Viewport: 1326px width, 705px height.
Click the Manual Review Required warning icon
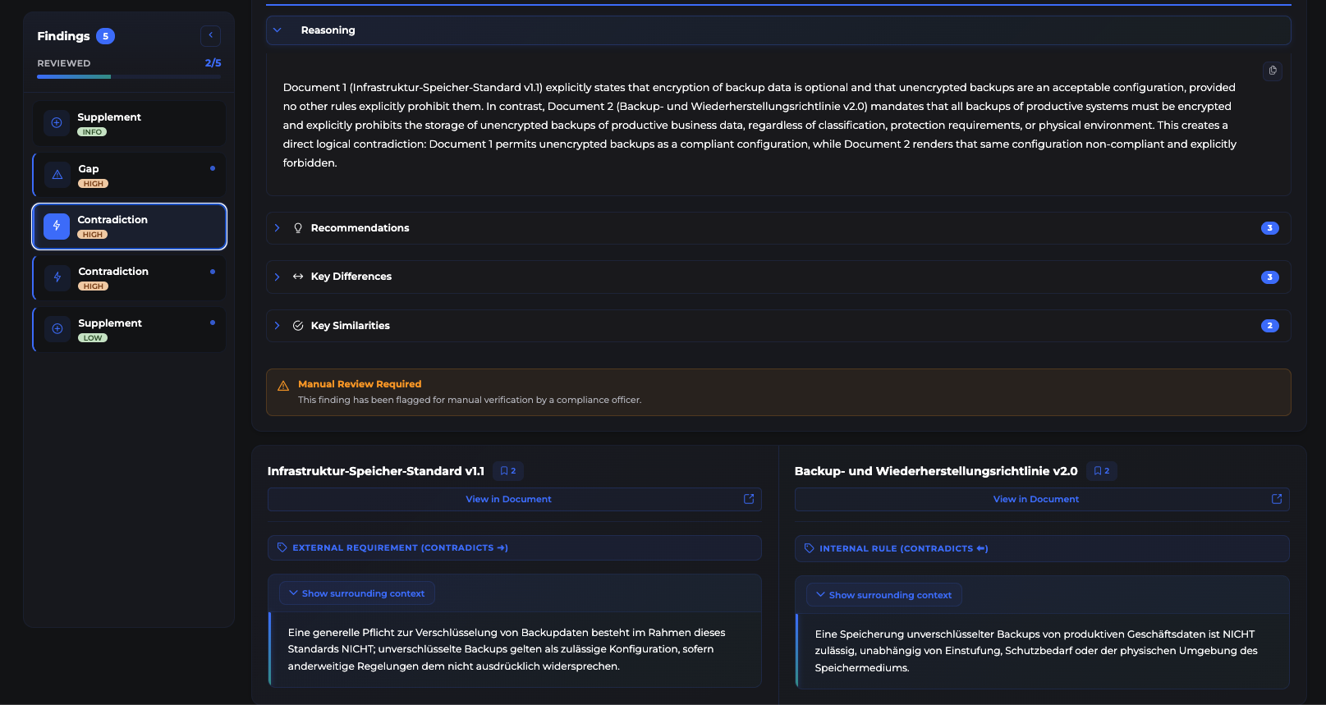pyautogui.click(x=283, y=386)
